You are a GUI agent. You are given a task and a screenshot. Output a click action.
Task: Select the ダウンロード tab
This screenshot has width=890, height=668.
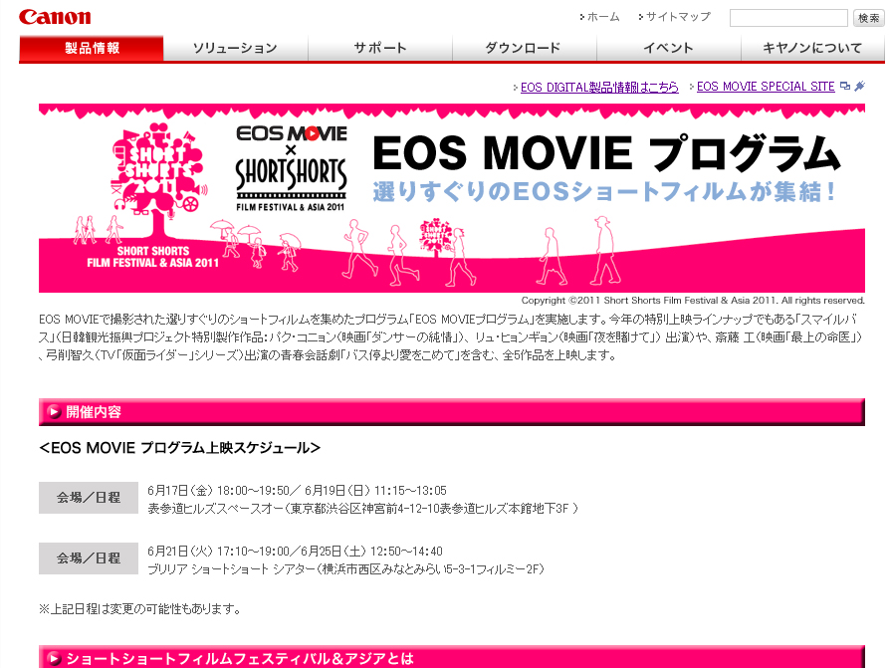pos(525,48)
